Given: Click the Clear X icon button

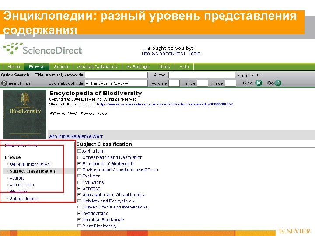Looking at the screenshot, I should 259,83.
